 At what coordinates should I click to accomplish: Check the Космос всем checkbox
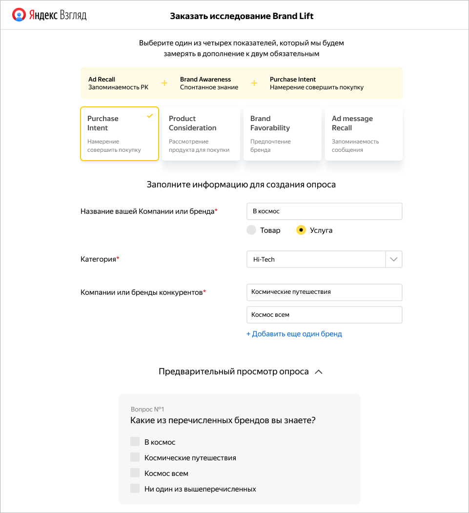point(134,472)
